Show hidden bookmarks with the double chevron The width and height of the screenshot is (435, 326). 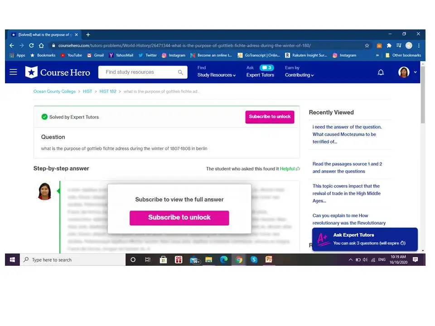coord(377,55)
